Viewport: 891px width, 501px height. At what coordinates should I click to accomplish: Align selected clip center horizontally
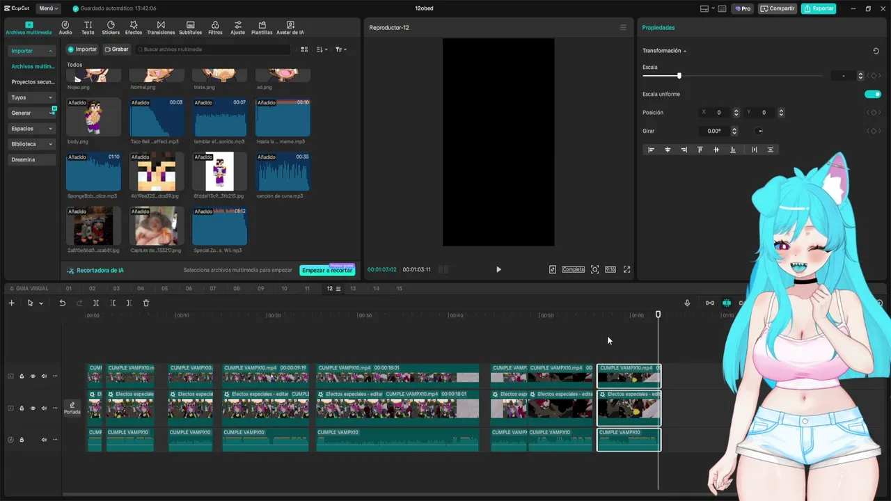click(x=668, y=150)
